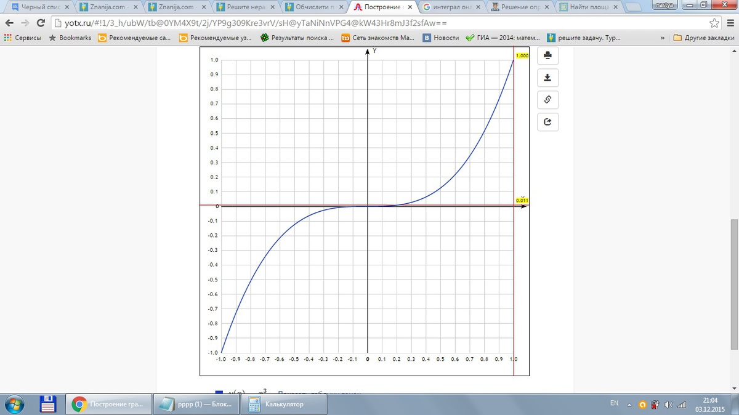Copy the graph link via chain icon
Image resolution: width=739 pixels, height=415 pixels.
[547, 100]
